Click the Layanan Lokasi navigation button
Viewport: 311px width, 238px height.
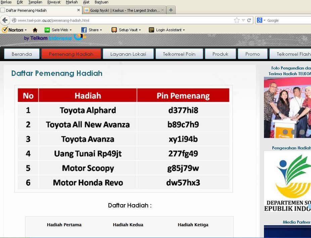click(x=128, y=54)
